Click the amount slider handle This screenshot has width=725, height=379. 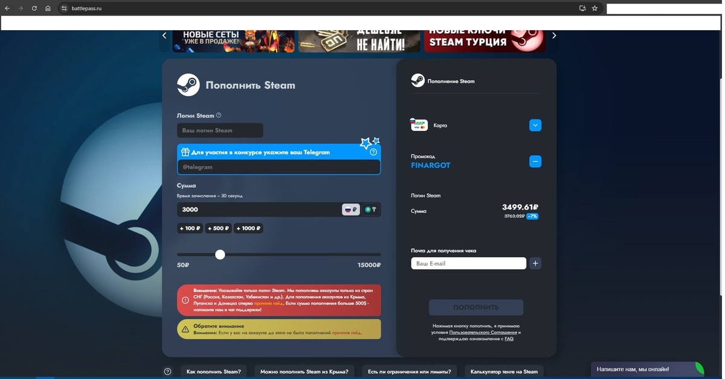click(x=220, y=255)
